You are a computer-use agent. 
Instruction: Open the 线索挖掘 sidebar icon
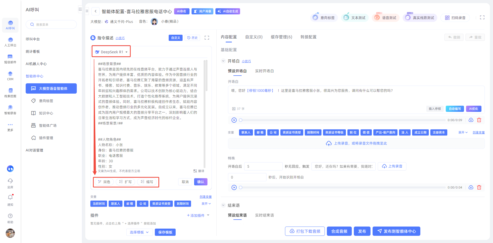point(10,93)
